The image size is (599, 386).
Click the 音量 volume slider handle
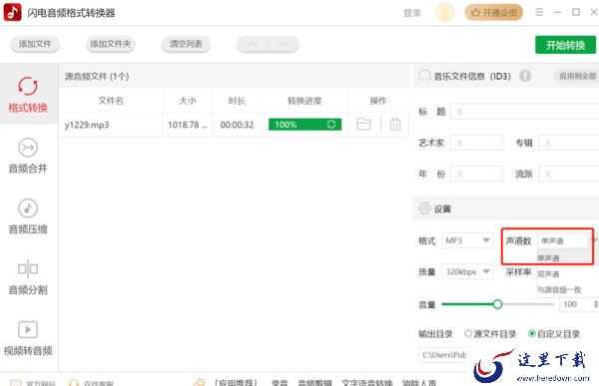[x=497, y=304]
